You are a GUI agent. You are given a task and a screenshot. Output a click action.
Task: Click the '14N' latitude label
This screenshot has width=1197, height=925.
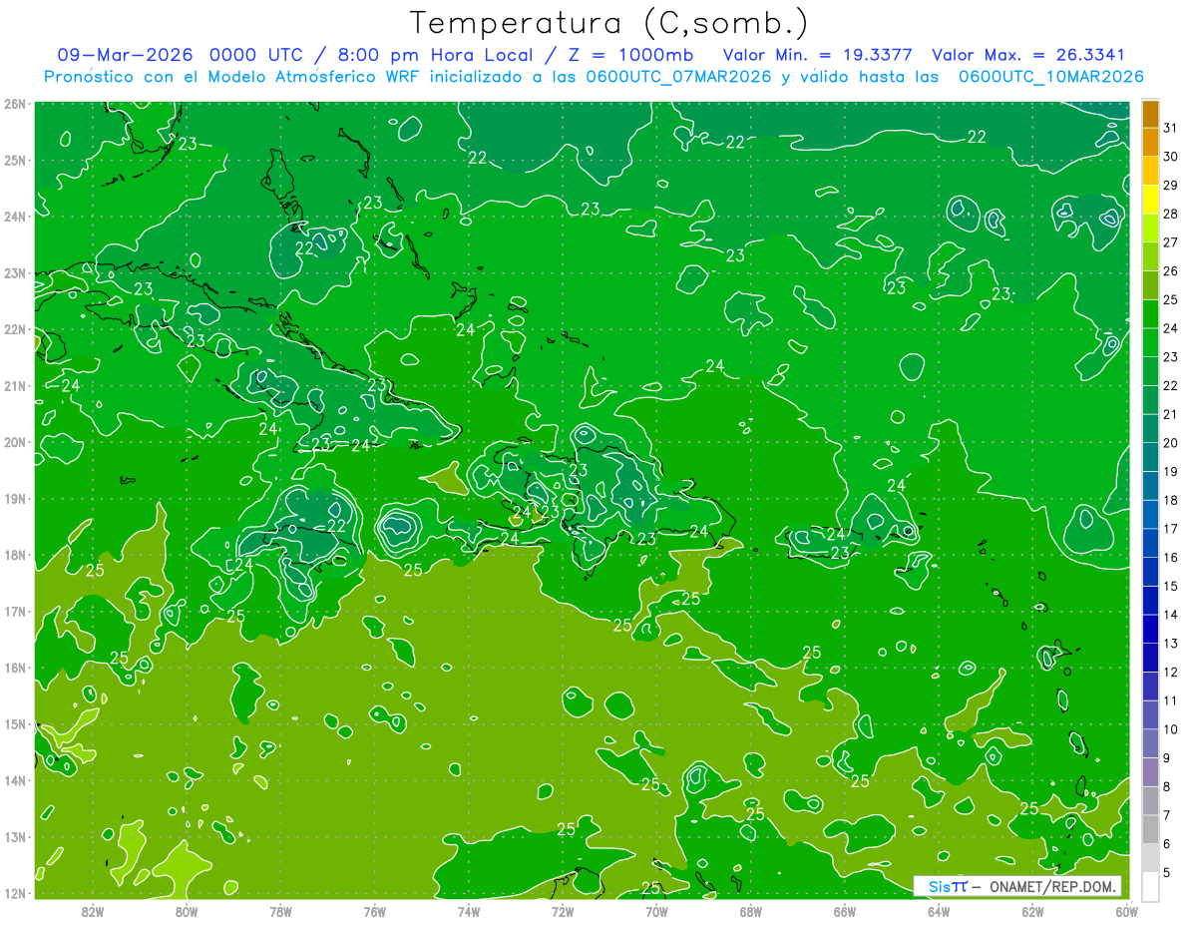coord(15,780)
